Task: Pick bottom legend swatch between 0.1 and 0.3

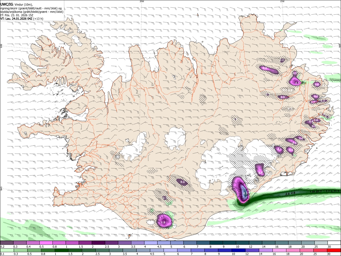Action: [7, 250]
